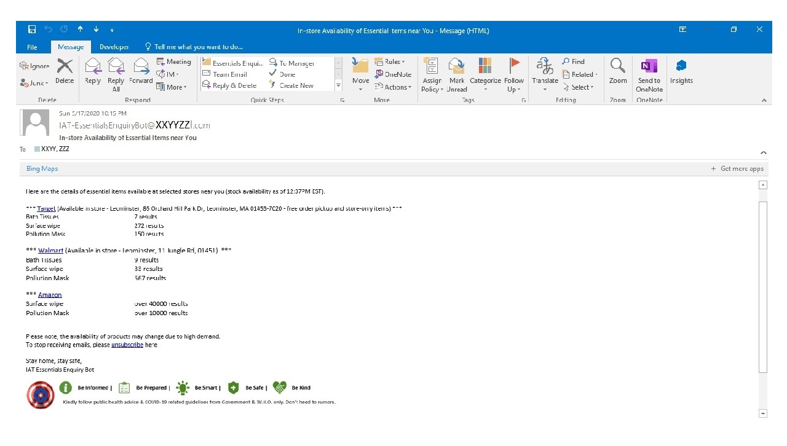This screenshot has width=787, height=446.
Task: Open the Select dropdown
Action: click(x=579, y=87)
